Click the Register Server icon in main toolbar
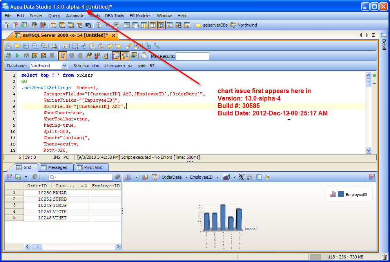 pos(7,25)
